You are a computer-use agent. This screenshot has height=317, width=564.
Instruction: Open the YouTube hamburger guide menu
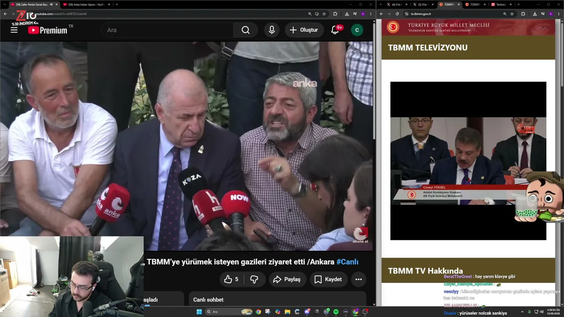point(14,30)
